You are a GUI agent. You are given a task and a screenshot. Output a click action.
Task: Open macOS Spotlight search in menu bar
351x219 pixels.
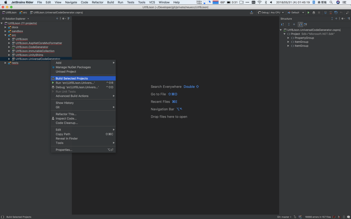(x=331, y=2)
